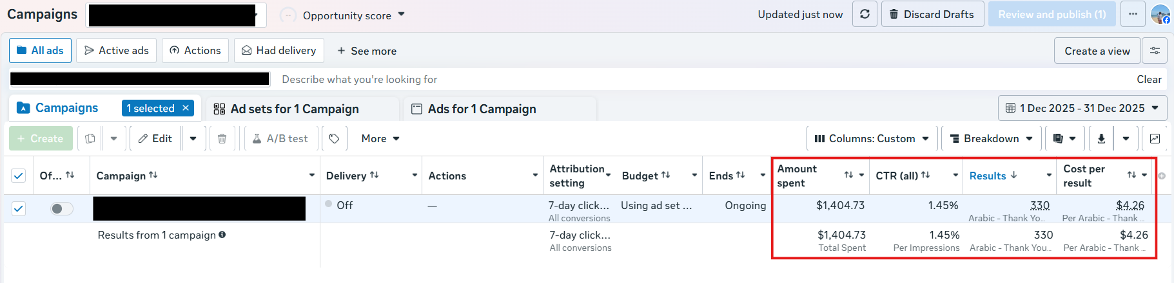Toggle the select-all header checkbox
1174x283 pixels.
[19, 176]
